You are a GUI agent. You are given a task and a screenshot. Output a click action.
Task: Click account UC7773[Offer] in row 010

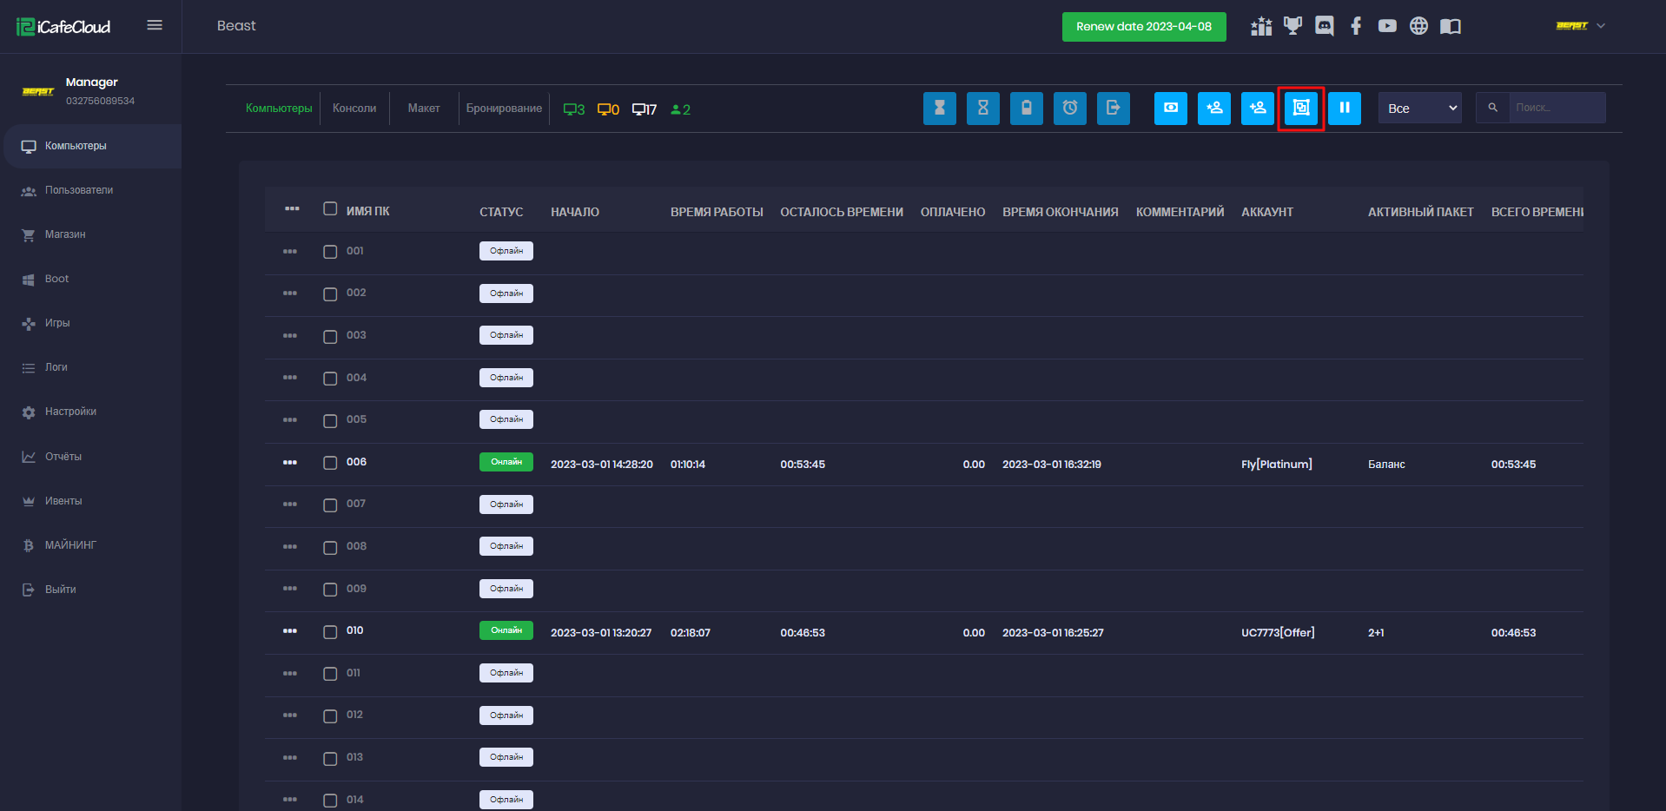pyautogui.click(x=1278, y=633)
